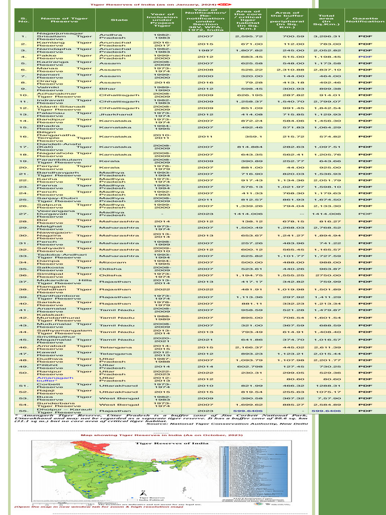Select Srivilliputhur Megamalai Tiger Reserve name cell
The height and width of the screenshot is (515, 386).
point(64,339)
